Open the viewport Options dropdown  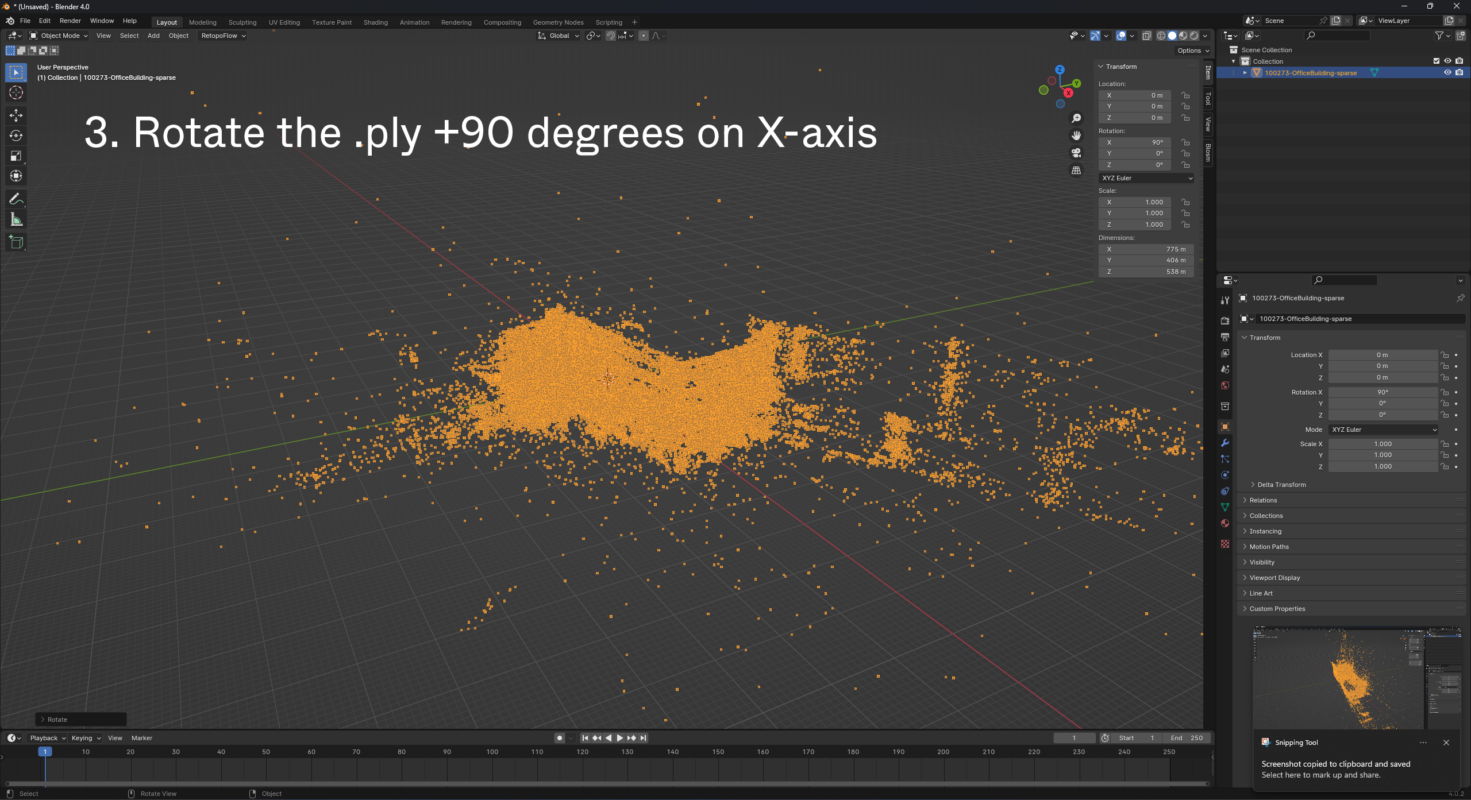click(1193, 51)
